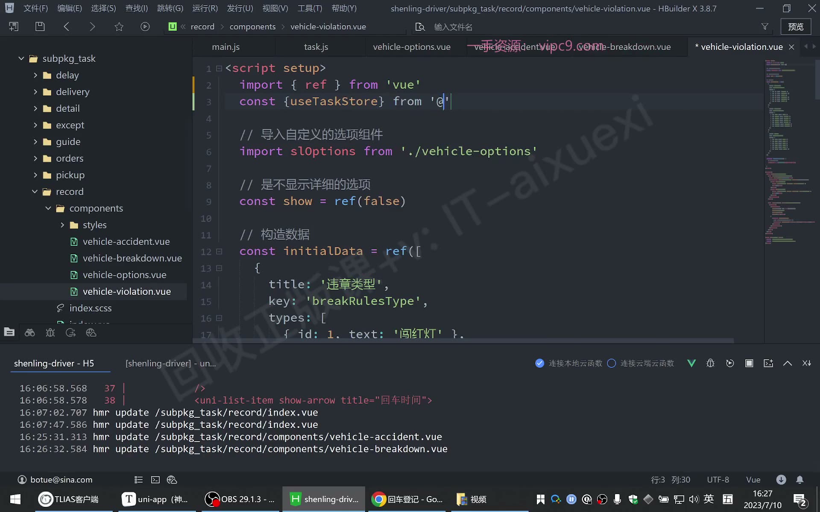The image size is (820, 512).
Task: Click the console export icon
Action: click(768, 363)
